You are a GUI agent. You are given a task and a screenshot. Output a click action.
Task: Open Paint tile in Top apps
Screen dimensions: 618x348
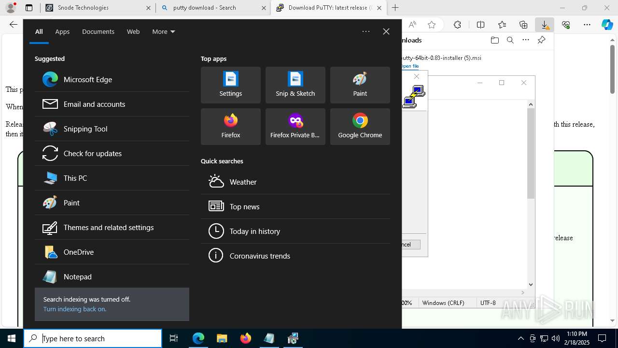click(360, 85)
